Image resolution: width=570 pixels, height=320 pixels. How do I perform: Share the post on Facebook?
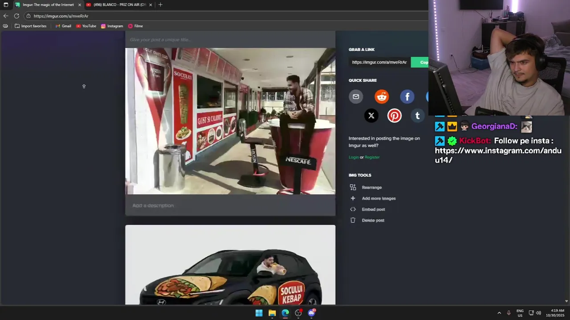pos(407,96)
